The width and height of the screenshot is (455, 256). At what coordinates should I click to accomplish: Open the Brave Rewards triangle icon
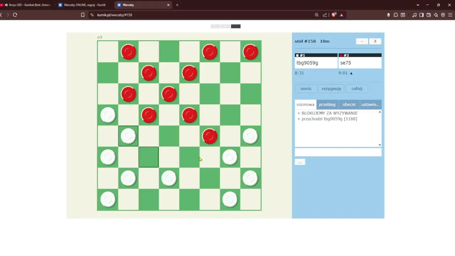tap(342, 15)
